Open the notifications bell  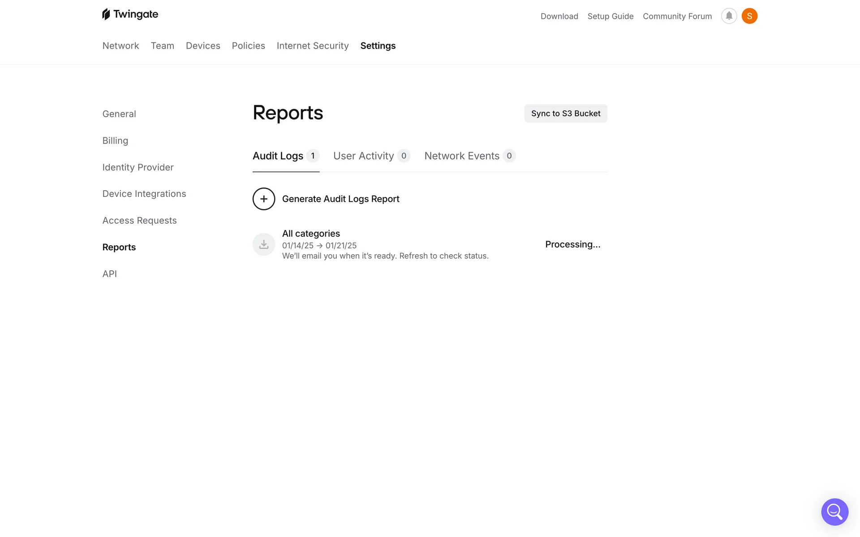729,16
